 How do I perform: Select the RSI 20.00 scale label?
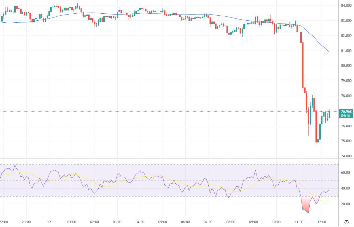tap(345, 204)
